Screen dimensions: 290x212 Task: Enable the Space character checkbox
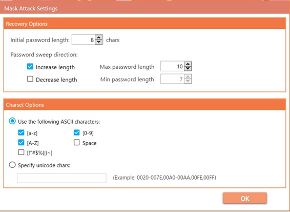pyautogui.click(x=76, y=143)
